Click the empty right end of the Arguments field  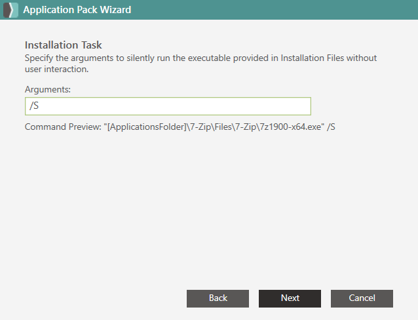[x=267, y=106]
